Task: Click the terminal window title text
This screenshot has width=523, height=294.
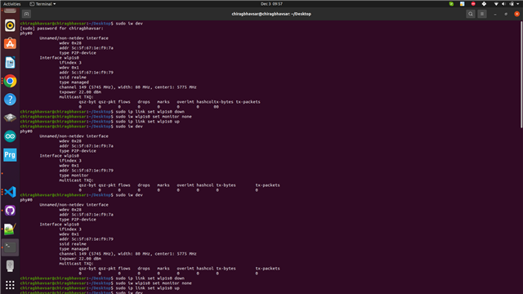Action: [x=271, y=14]
